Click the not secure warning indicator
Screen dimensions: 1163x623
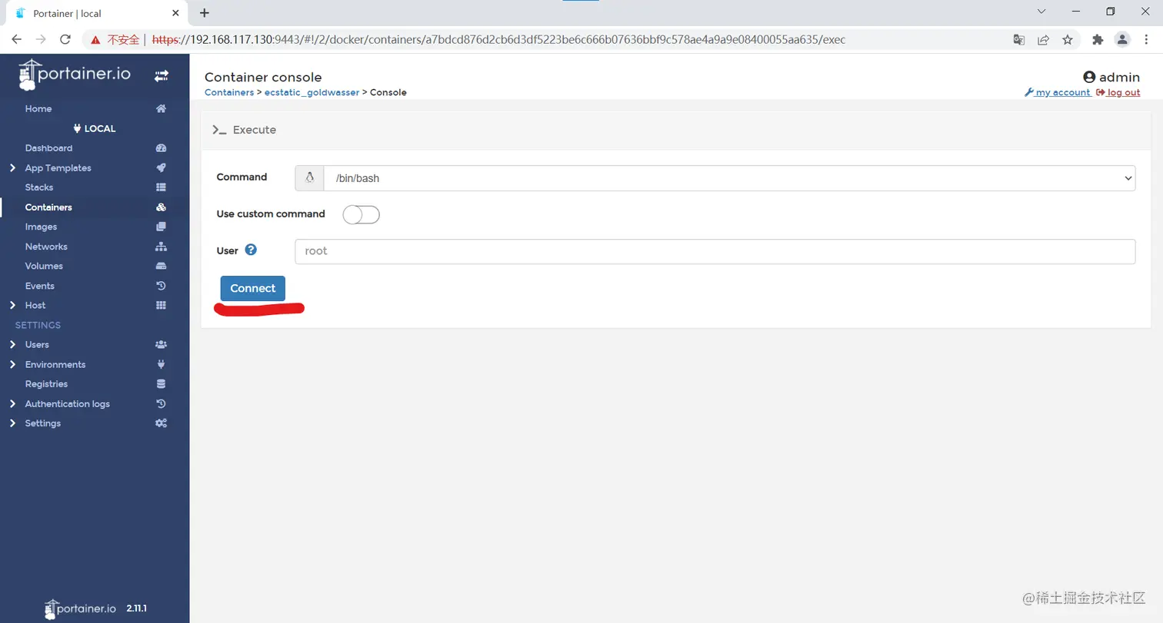click(115, 39)
